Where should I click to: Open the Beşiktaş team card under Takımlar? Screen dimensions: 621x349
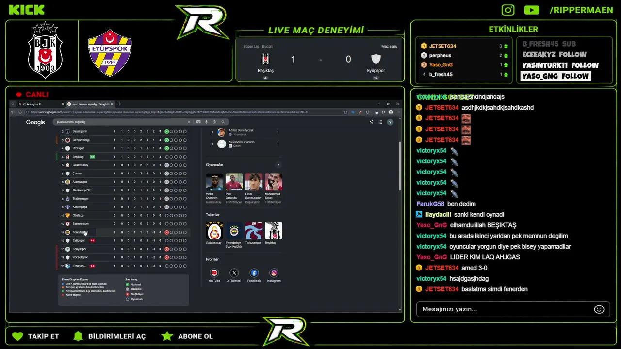coord(274,234)
